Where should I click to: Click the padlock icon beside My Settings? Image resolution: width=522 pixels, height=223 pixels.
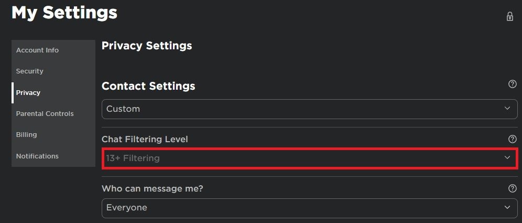tap(509, 16)
